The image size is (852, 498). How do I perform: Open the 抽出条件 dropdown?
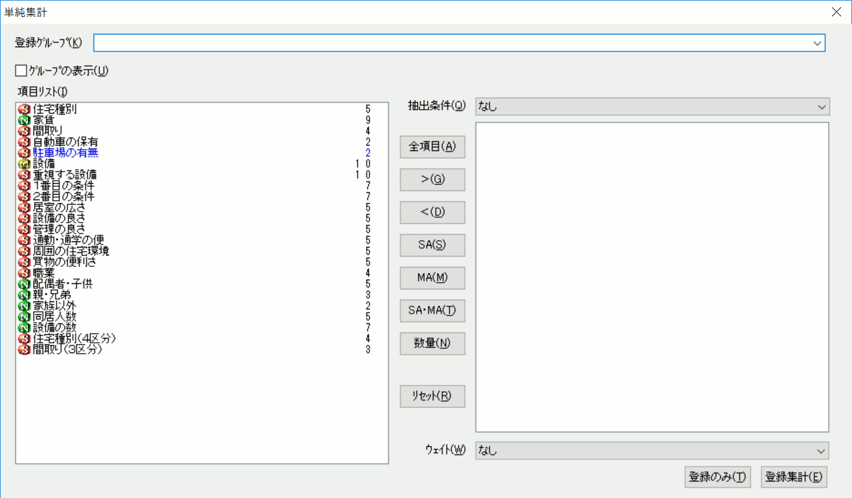(x=822, y=107)
